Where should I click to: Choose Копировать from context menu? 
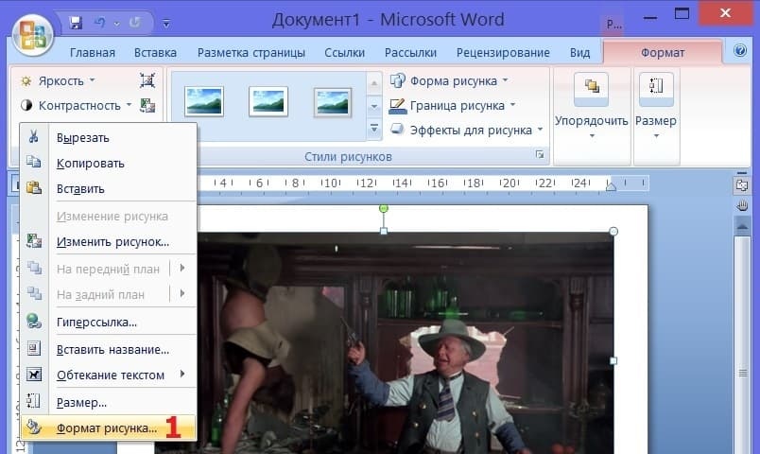[x=109, y=164]
